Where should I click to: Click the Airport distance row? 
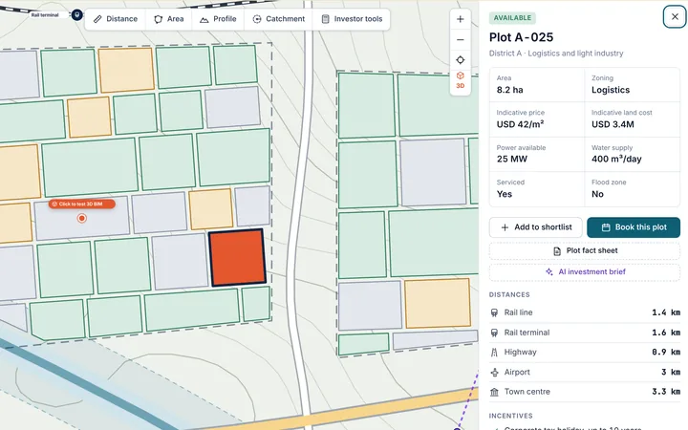point(585,372)
